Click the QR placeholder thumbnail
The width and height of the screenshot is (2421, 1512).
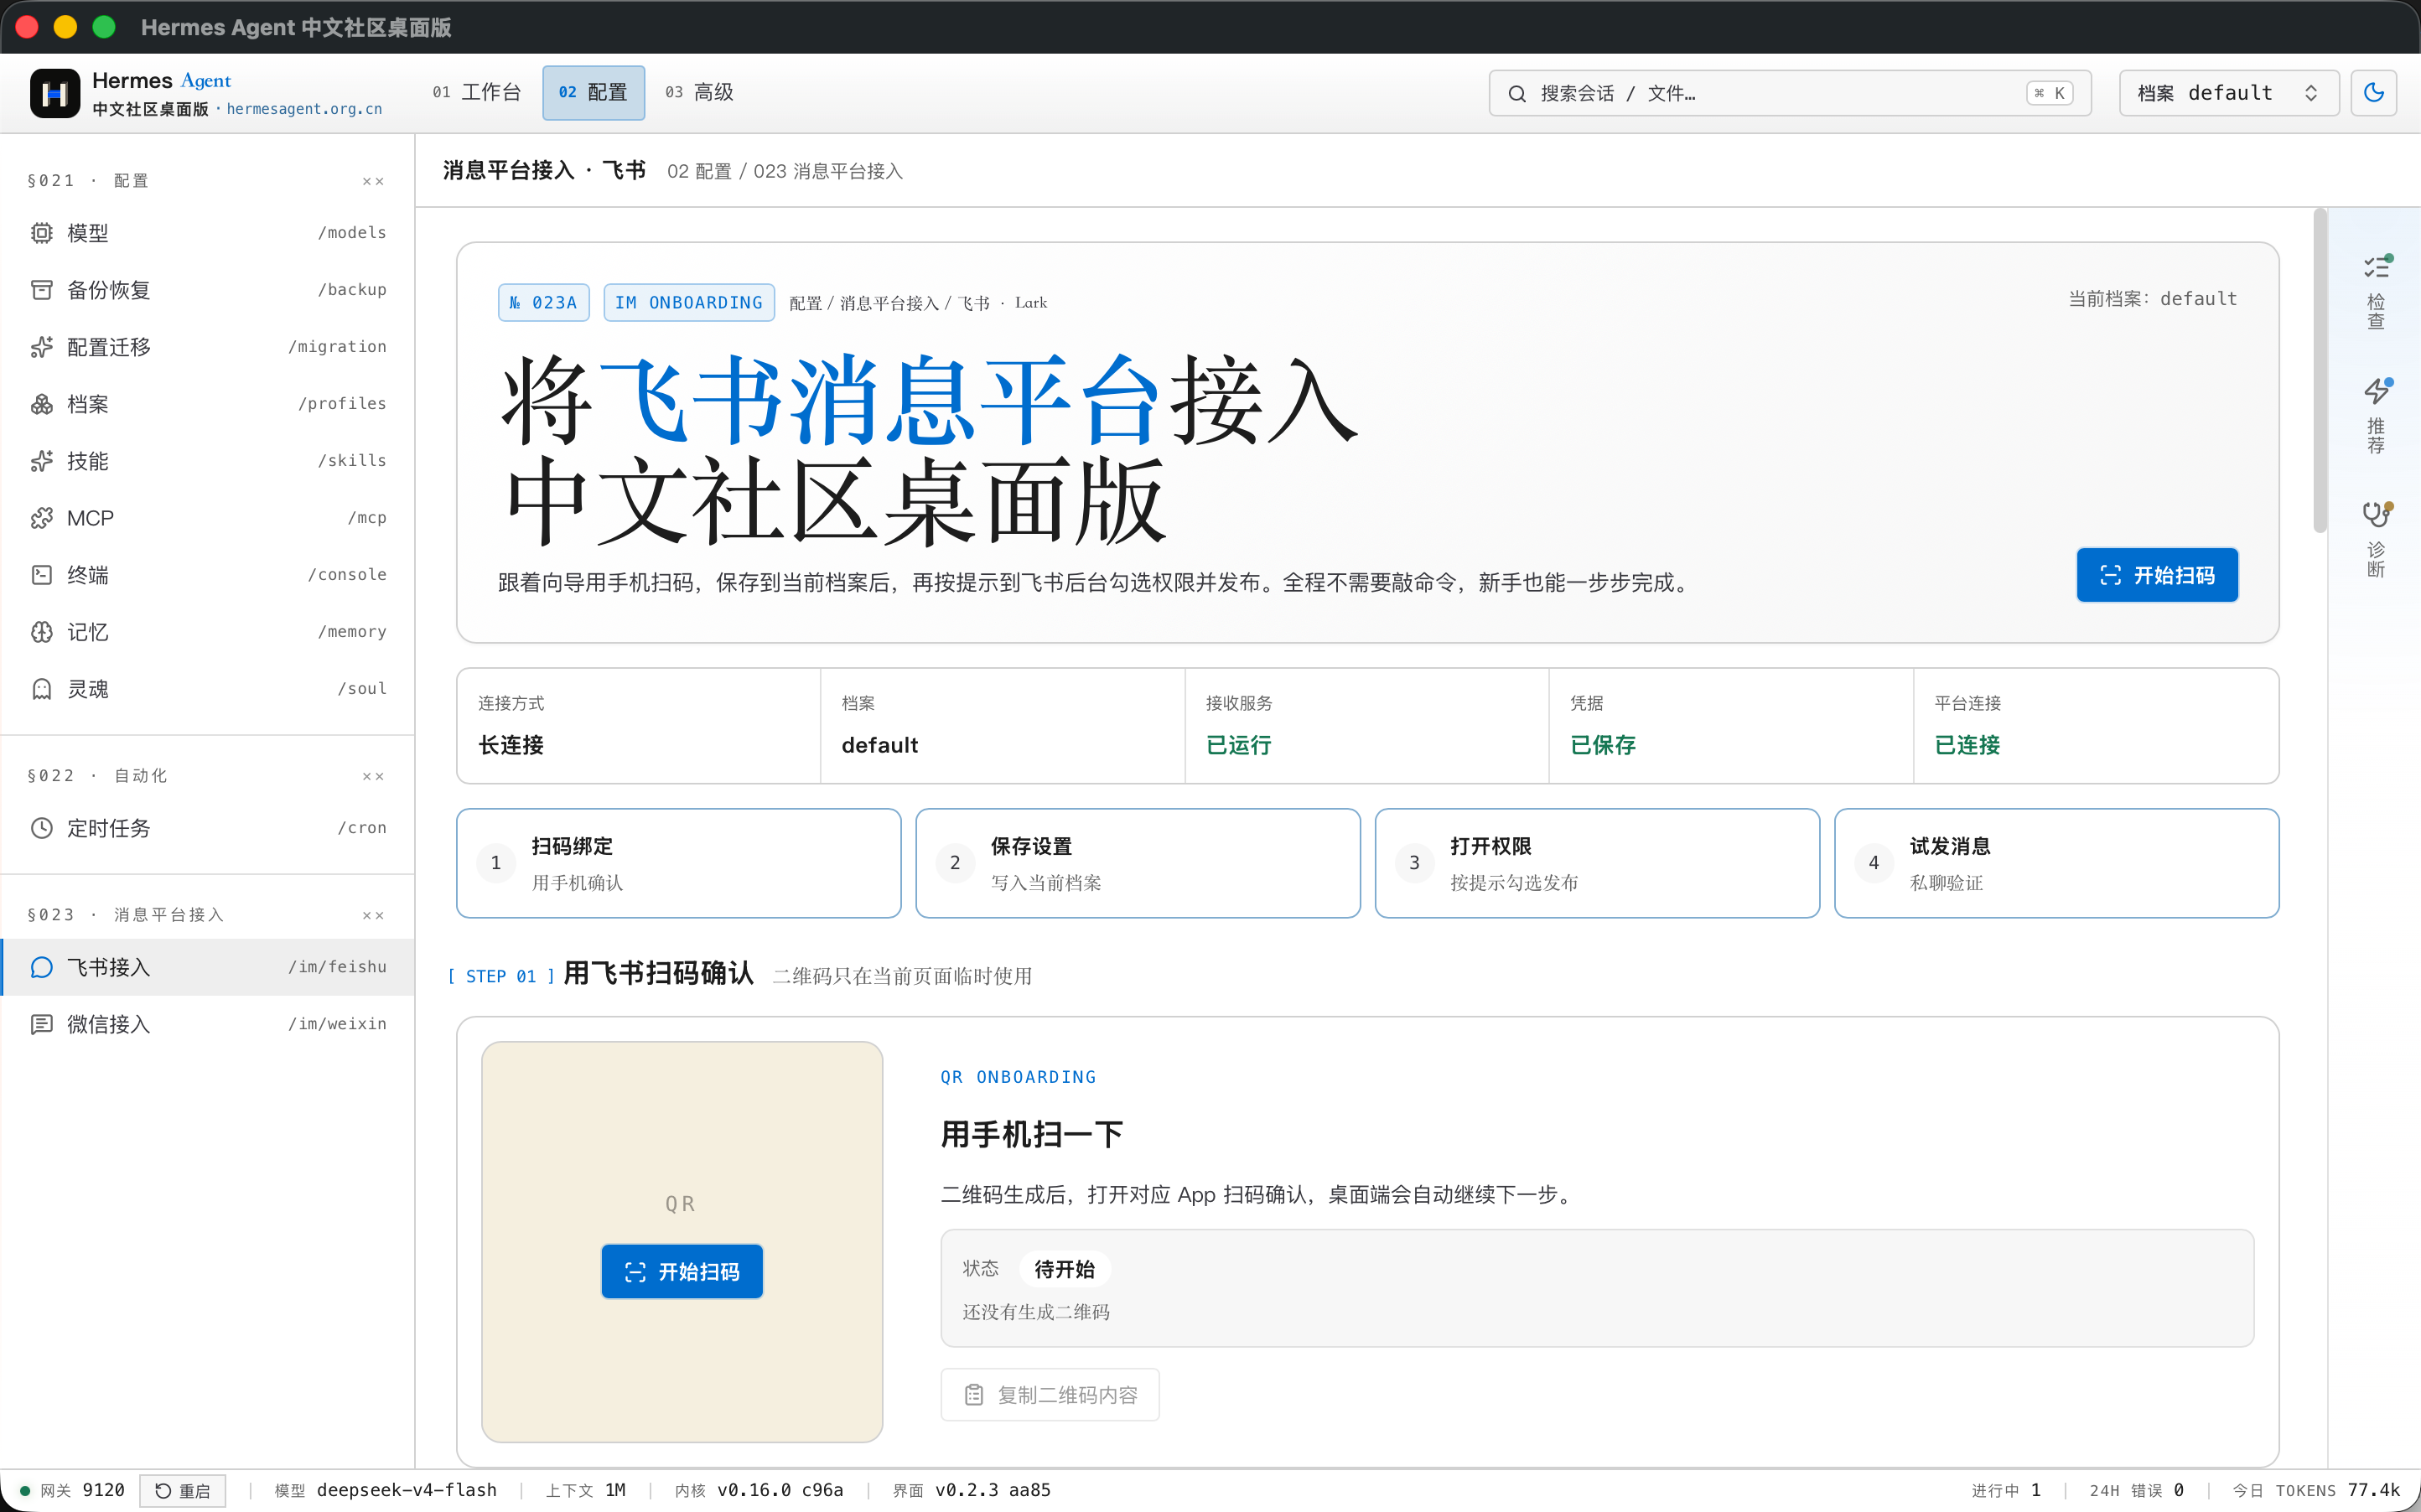pyautogui.click(x=682, y=1241)
